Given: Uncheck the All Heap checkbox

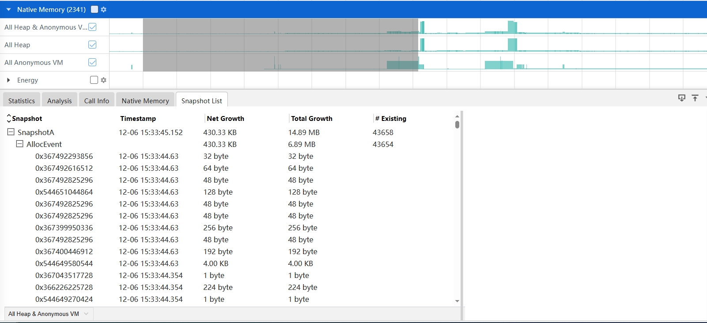Looking at the screenshot, I should click(x=92, y=45).
